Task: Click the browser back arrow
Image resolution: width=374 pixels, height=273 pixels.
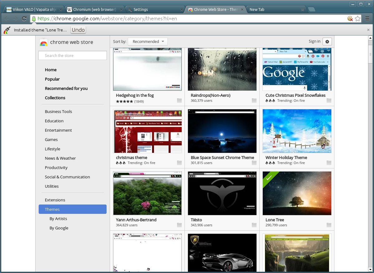Action: coord(7,19)
